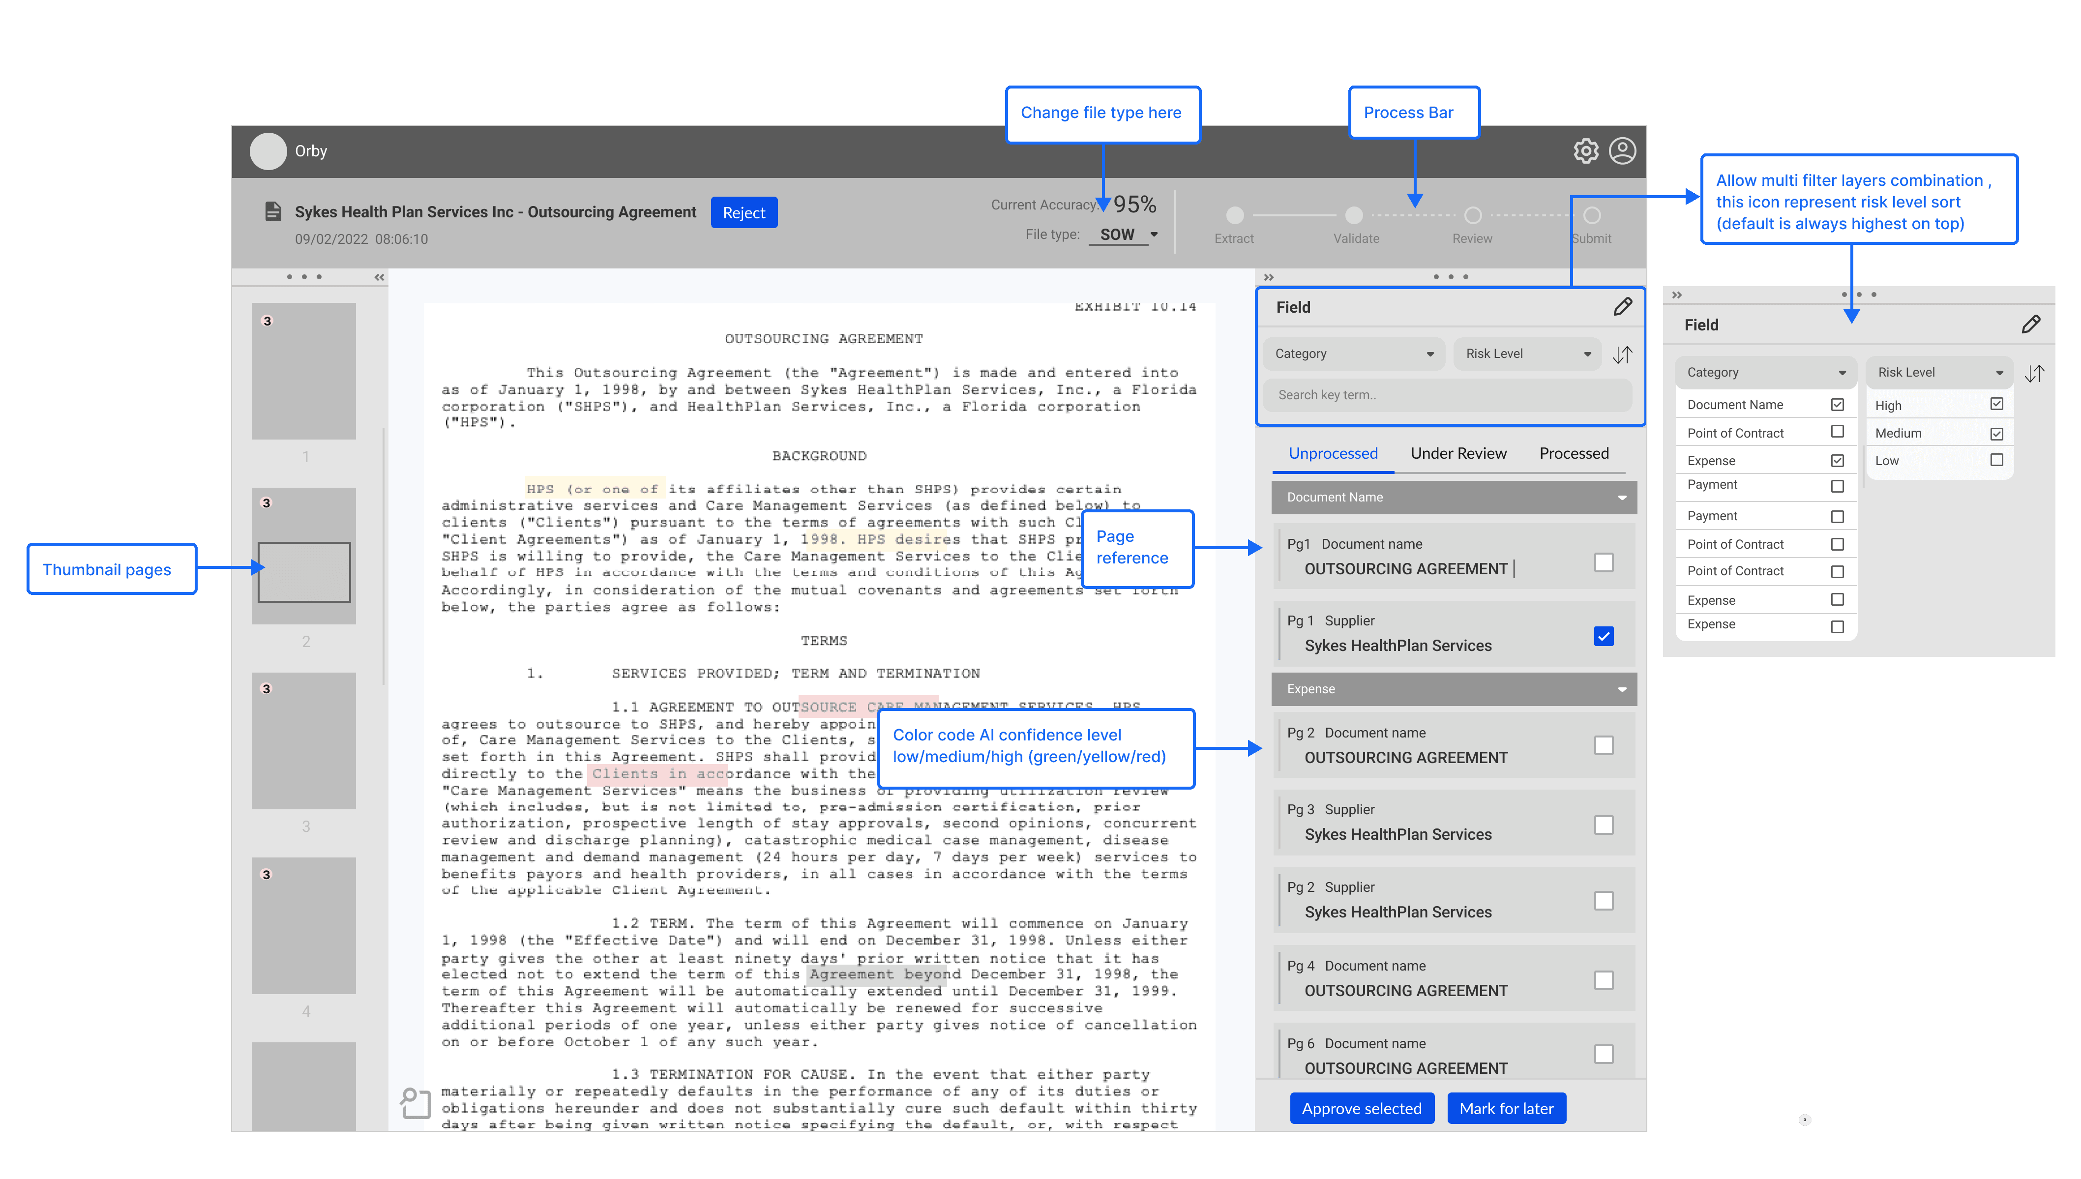2081x1179 pixels.
Task: Uncheck the Pg 1 Supplier checkbox
Action: click(1603, 637)
